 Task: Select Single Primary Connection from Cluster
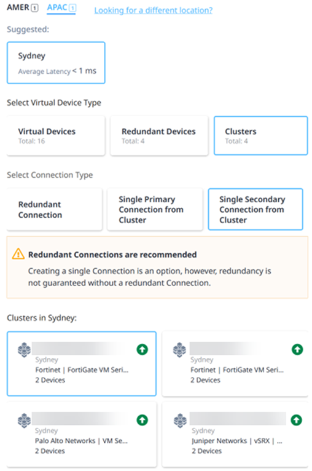155,209
